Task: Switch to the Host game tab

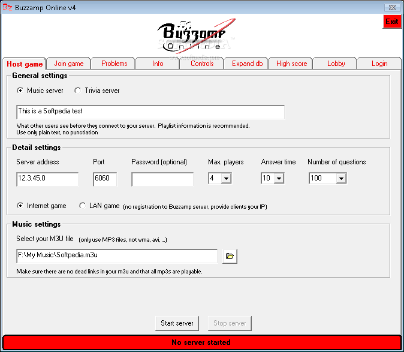Action: [x=25, y=64]
